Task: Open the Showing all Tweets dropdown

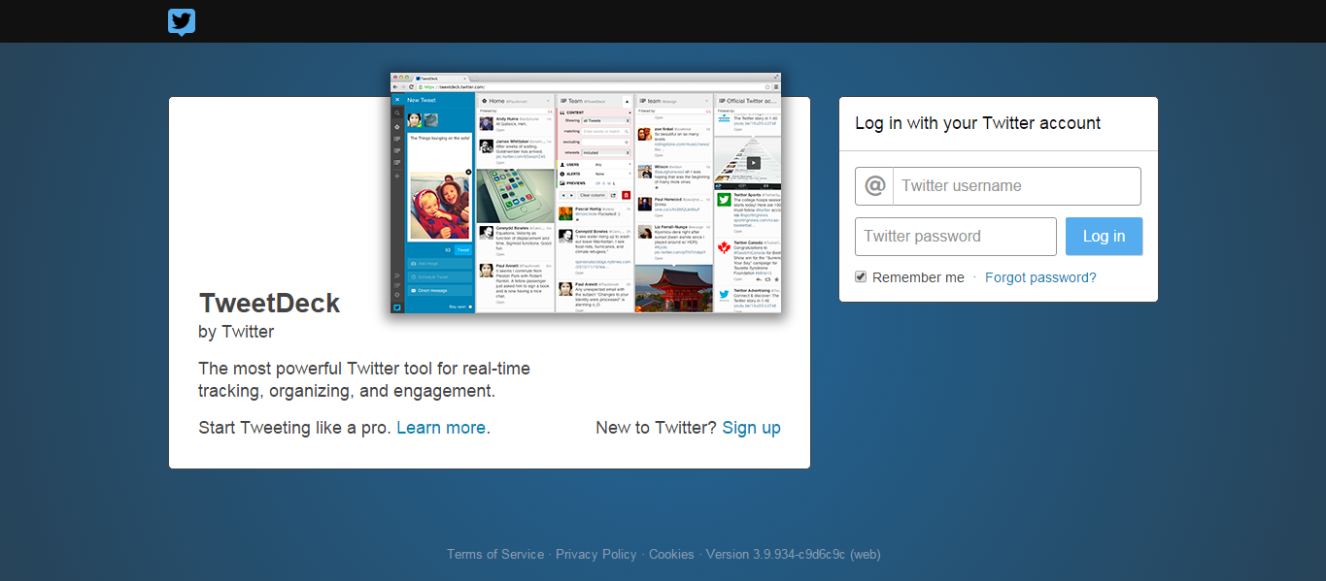Action: pos(606,120)
